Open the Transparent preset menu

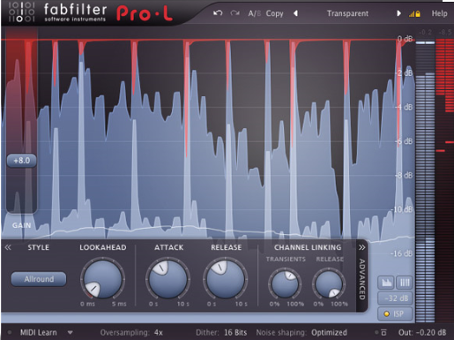point(347,13)
